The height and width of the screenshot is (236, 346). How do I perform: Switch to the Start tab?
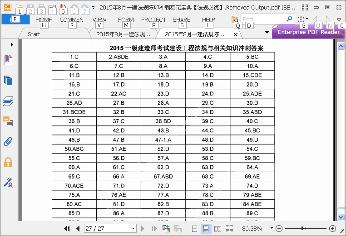pyautogui.click(x=34, y=34)
